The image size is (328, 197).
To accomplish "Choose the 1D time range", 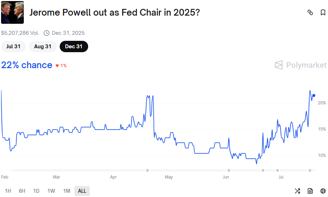I will [36, 191].
